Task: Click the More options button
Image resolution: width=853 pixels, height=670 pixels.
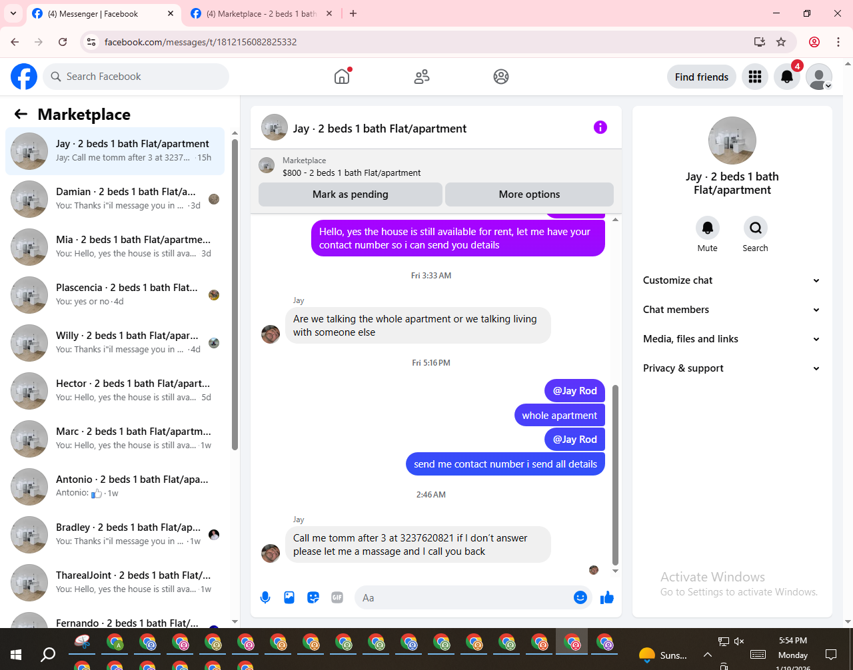Action: coord(529,194)
